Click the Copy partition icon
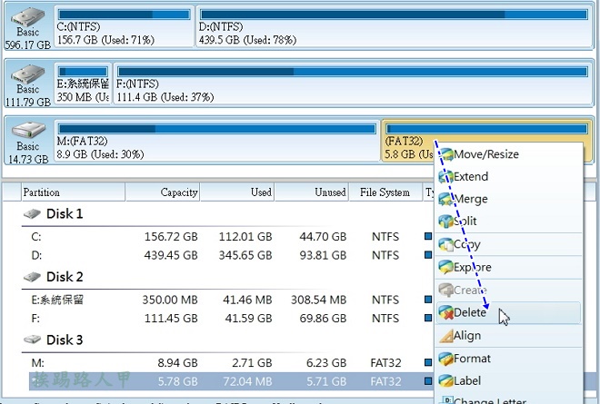The width and height of the screenshot is (600, 404). 445,244
